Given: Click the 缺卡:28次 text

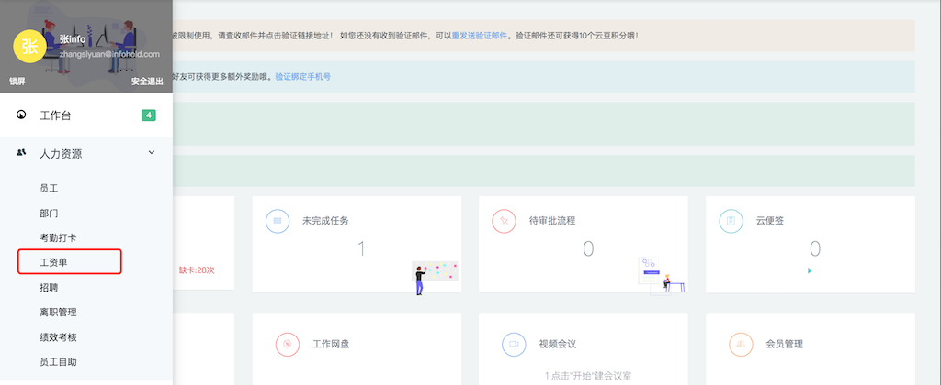Looking at the screenshot, I should point(197,270).
